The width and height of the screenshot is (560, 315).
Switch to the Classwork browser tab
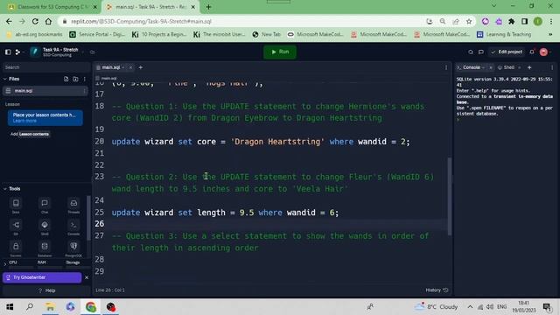(x=52, y=7)
